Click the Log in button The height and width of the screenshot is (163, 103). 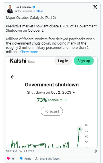63,61
